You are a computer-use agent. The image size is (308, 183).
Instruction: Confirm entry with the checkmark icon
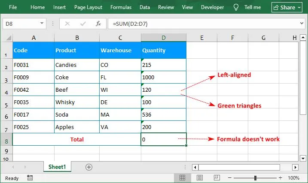coord(83,24)
